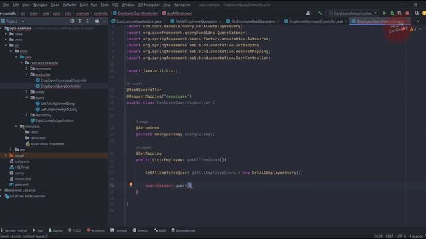Expand the entity package

click(x=27, y=92)
